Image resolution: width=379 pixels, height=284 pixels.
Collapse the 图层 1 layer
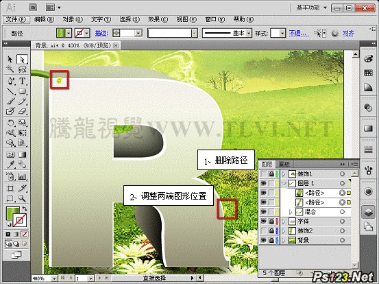click(284, 183)
